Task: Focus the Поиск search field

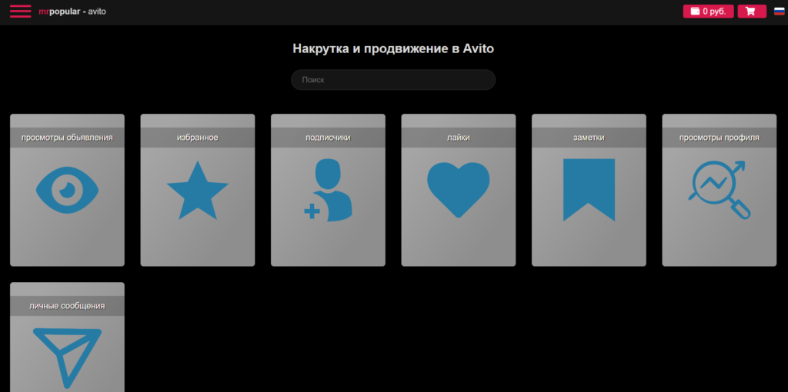Action: [x=393, y=80]
